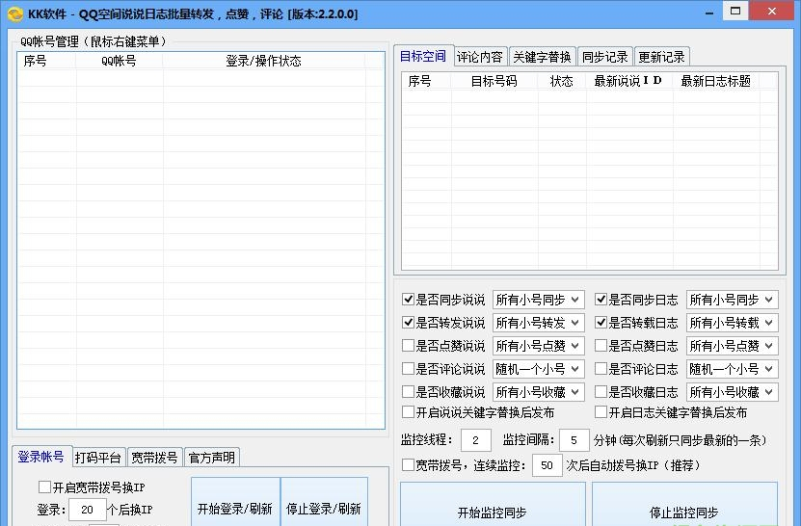Click the 连续监控 count field showing 50
The image size is (801, 526).
click(x=547, y=465)
